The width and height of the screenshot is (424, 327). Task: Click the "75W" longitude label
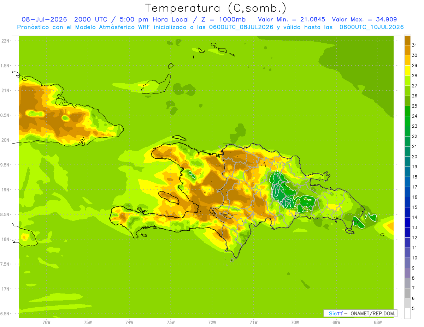(x=88, y=322)
